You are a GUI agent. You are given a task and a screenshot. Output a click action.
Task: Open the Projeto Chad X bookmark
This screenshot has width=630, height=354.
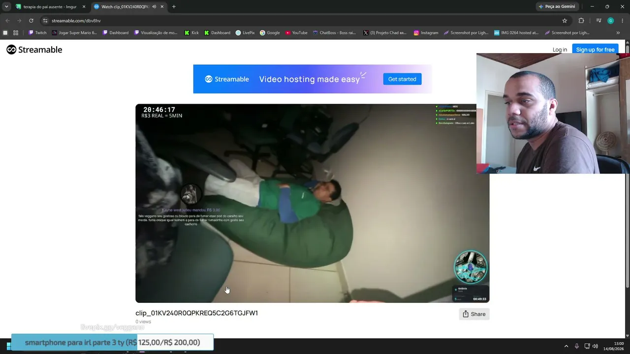coord(385,33)
